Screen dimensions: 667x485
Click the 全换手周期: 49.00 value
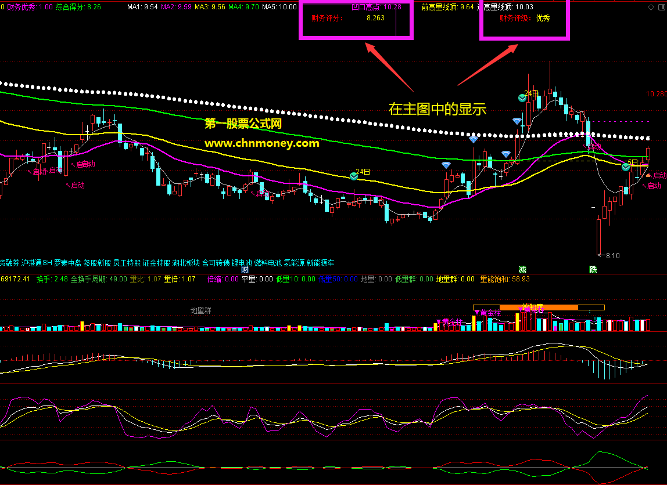[x=99, y=279]
